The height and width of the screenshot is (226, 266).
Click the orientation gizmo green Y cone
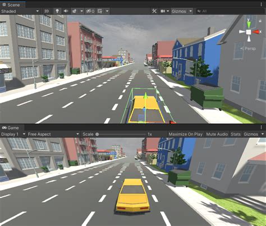click(249, 24)
